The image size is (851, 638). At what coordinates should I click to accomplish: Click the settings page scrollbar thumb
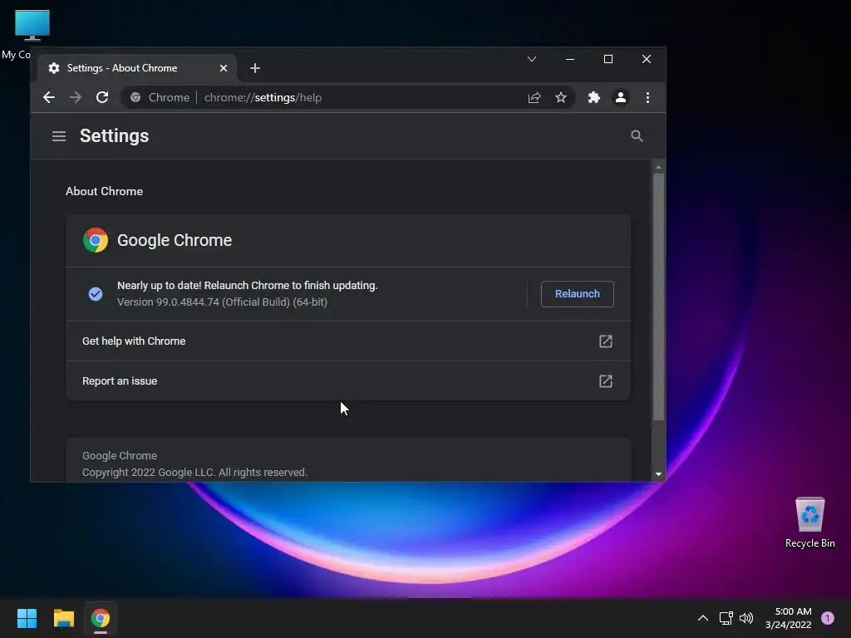coord(658,297)
